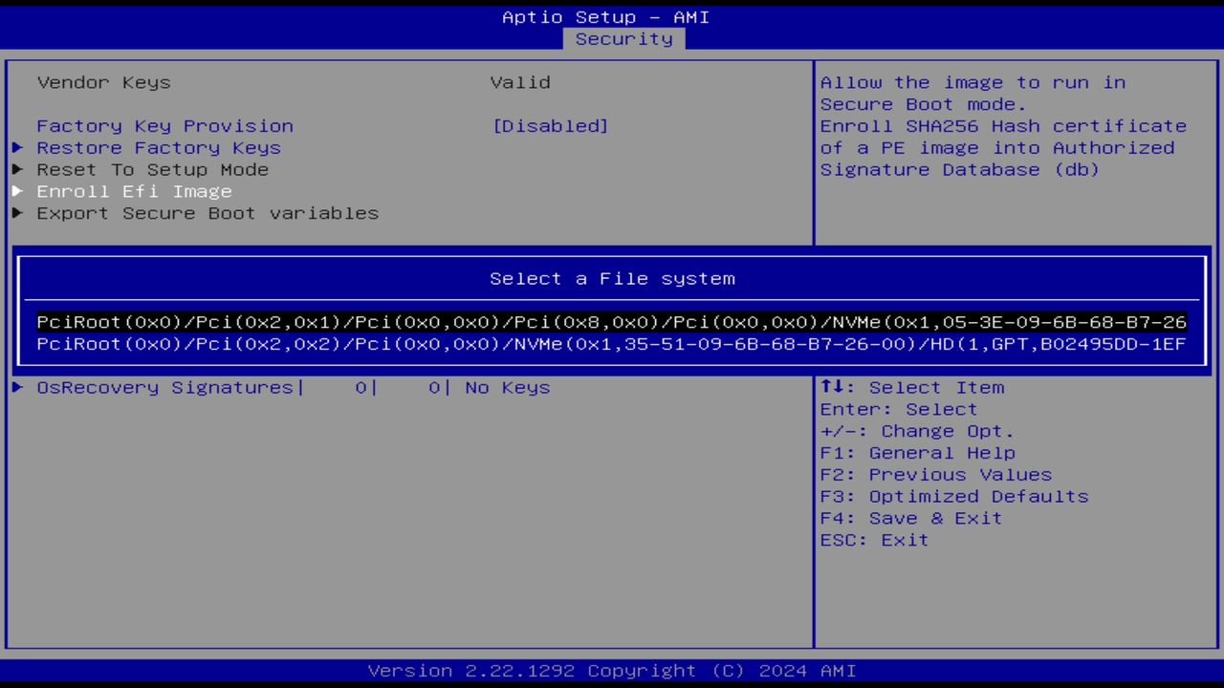Change the [Disabled] Factory Key Provision value
The width and height of the screenshot is (1224, 688).
551,126
